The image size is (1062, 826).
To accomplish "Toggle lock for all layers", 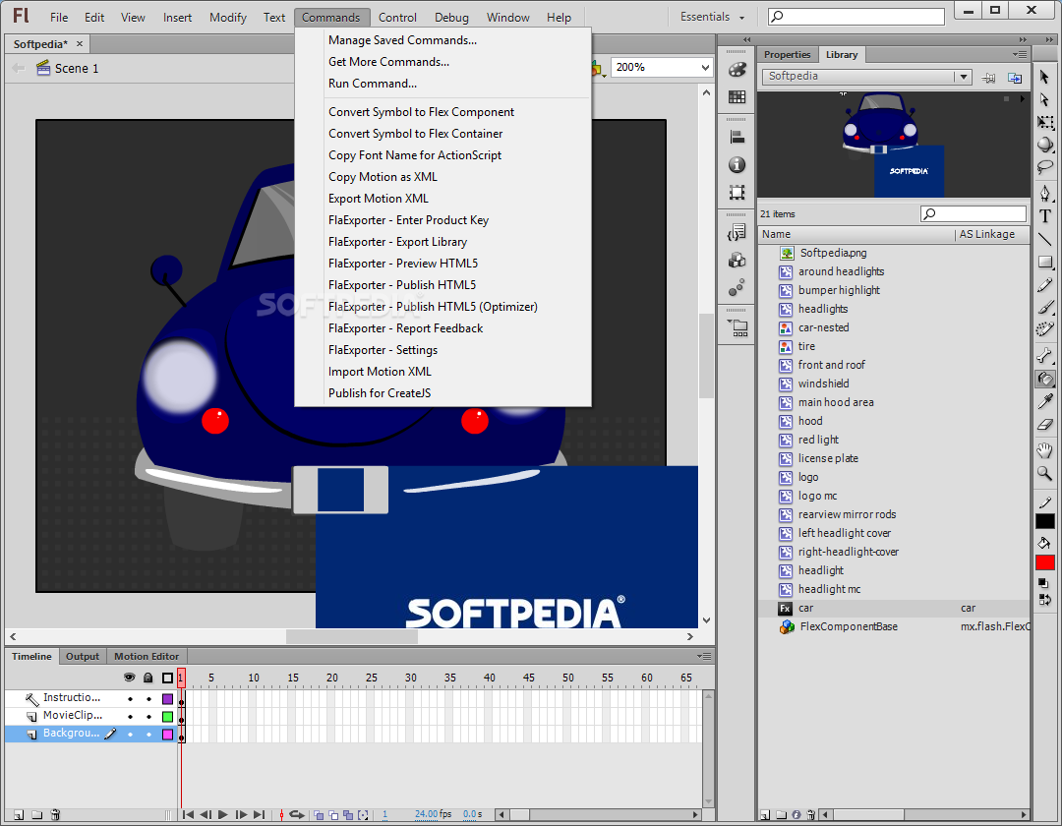I will pyautogui.click(x=148, y=678).
